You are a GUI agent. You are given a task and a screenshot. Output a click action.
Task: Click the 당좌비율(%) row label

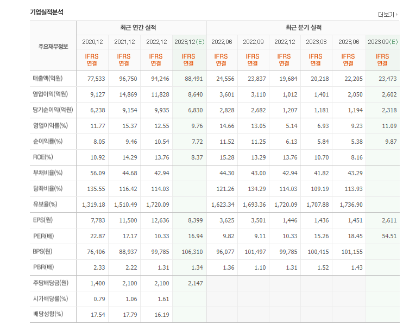click(48, 188)
